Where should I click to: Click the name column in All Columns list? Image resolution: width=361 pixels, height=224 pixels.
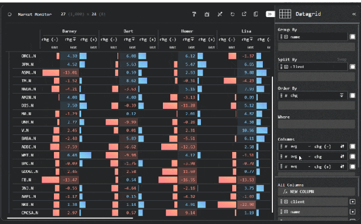pos(313,212)
